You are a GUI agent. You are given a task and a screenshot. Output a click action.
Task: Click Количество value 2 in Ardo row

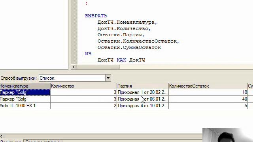coord(83,106)
